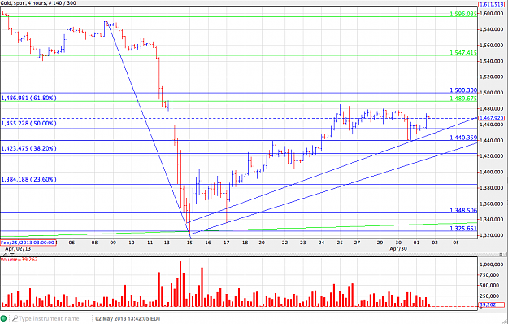This screenshot has height=324, width=508.
Task: Collapse pane using the up arrow splitter
Action: pos(5,255)
